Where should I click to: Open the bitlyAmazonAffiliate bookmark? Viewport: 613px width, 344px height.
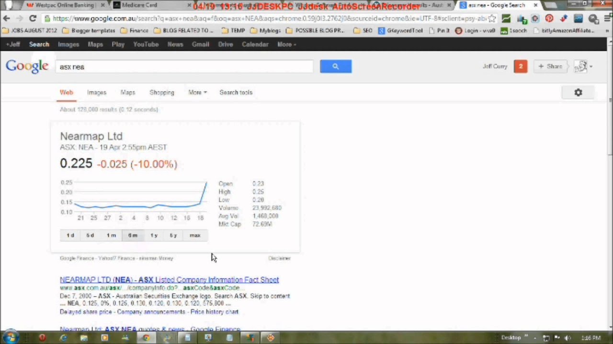564,31
